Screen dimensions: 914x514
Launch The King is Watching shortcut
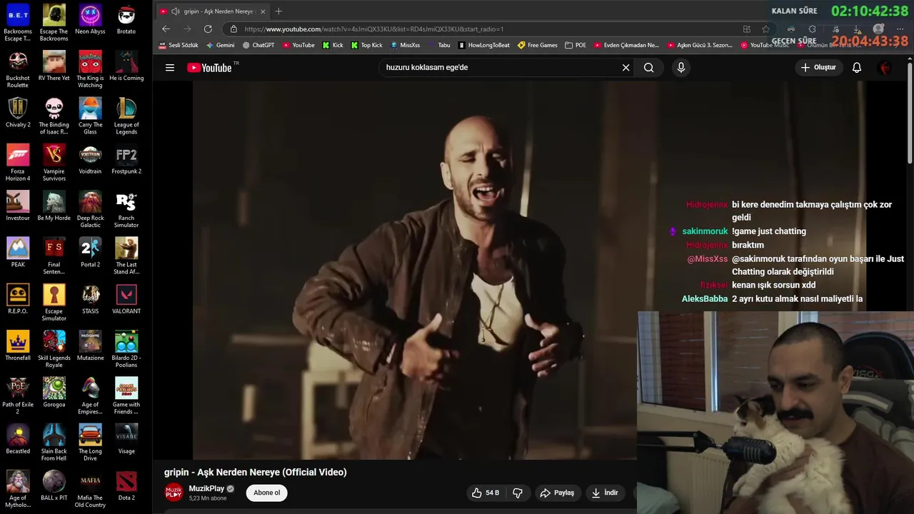(x=90, y=69)
